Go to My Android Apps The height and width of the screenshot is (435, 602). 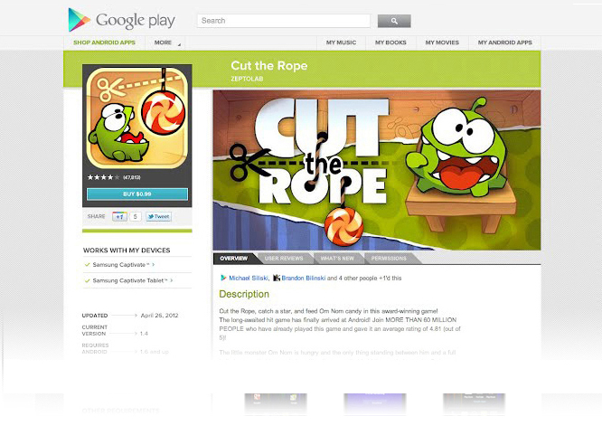505,43
